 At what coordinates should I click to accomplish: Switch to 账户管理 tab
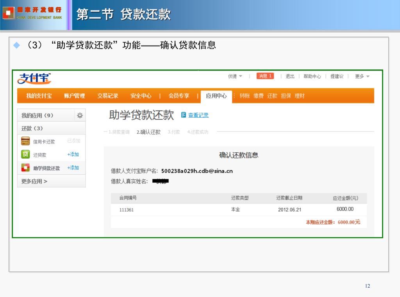pos(74,96)
